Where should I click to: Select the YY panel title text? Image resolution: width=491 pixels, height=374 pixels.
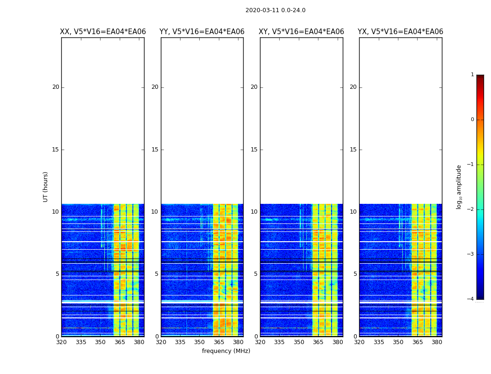pyautogui.click(x=202, y=32)
